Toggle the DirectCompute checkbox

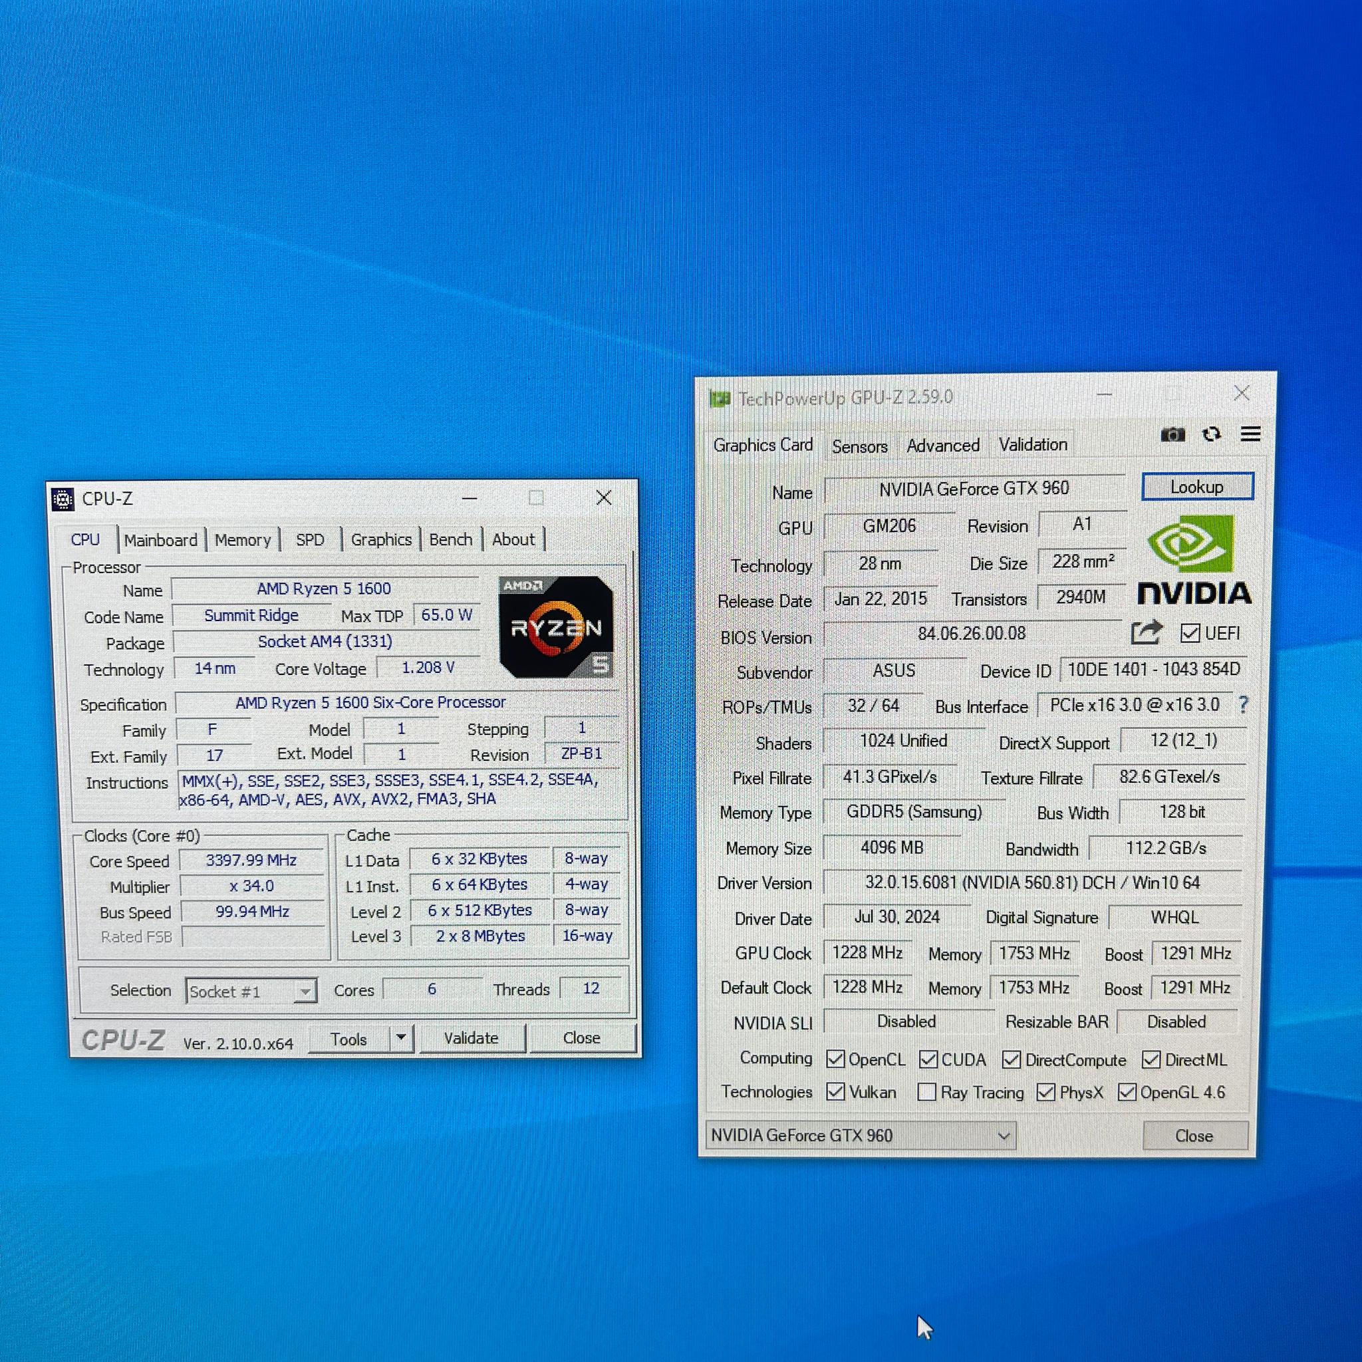point(1012,1059)
